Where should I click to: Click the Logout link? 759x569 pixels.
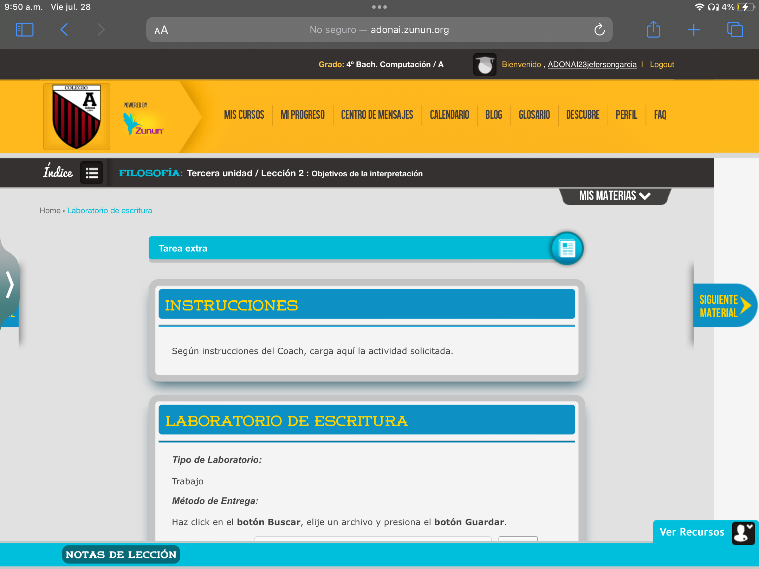(662, 65)
